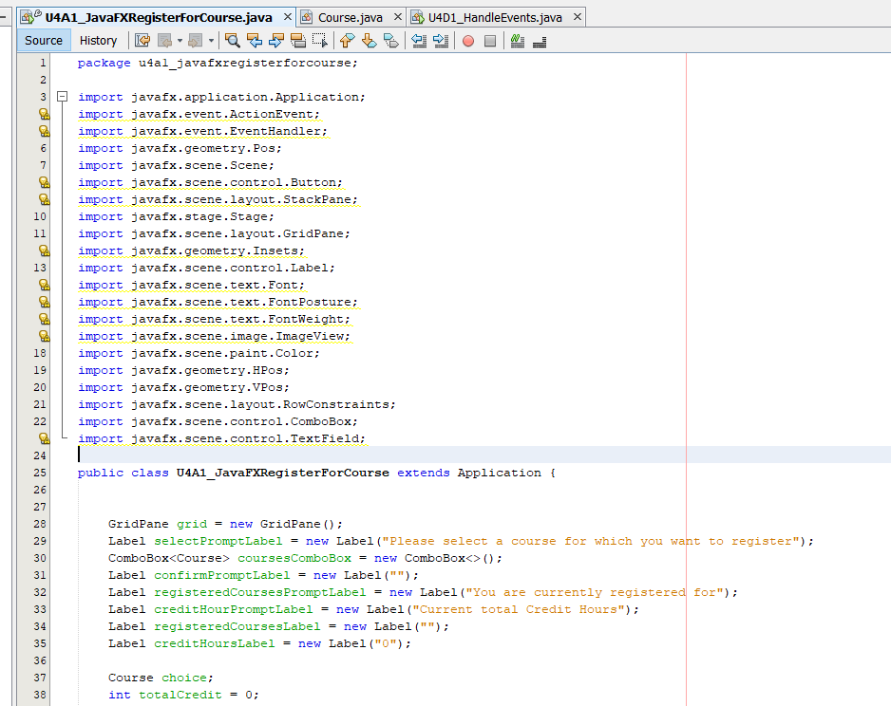Comment the current line using the comment icon
Viewport: 891px width, 706px height.
click(518, 40)
